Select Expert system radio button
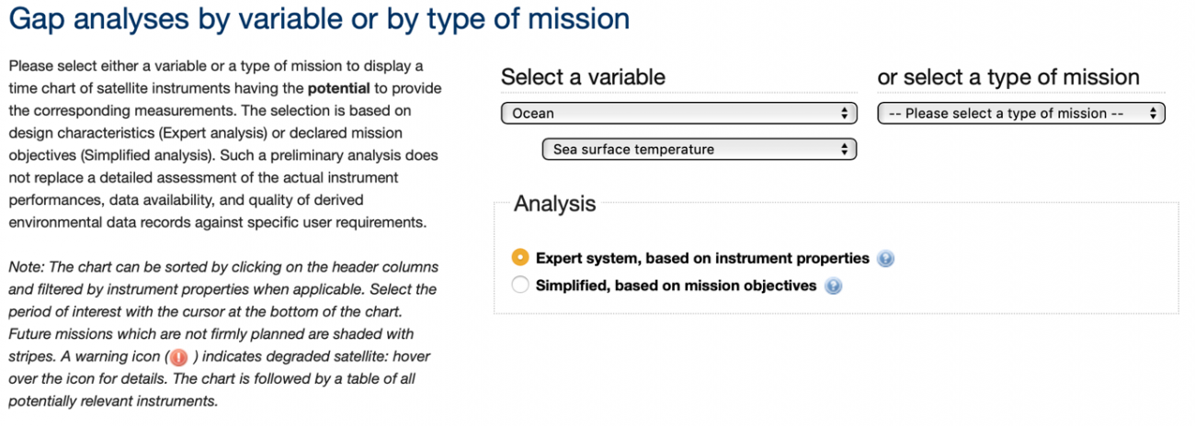 pos(520,258)
